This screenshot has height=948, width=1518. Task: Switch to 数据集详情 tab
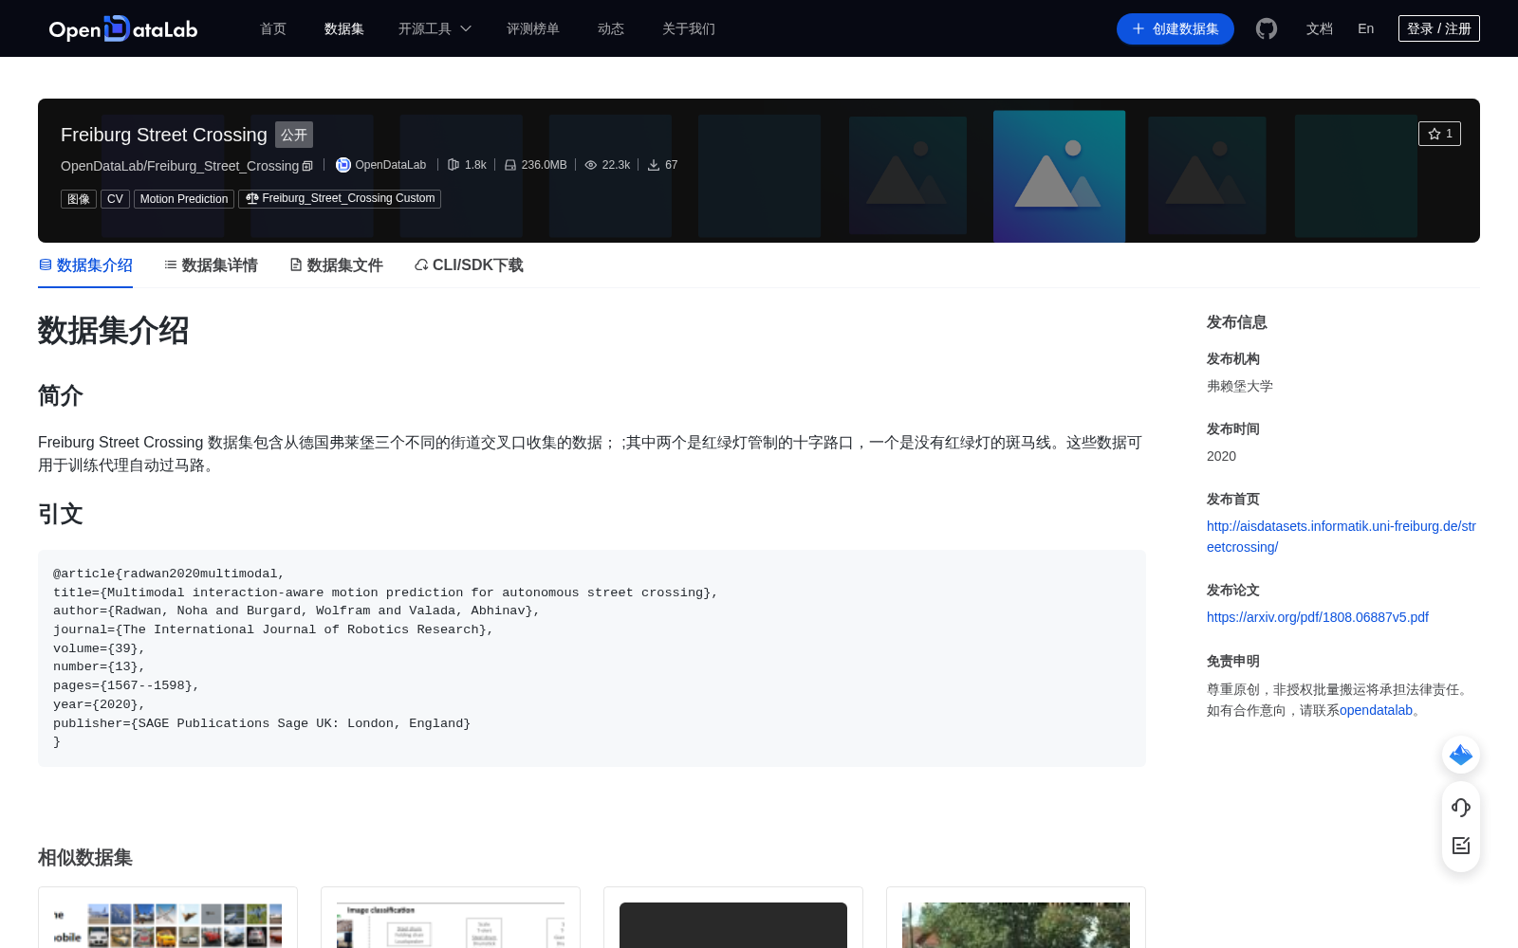[211, 265]
